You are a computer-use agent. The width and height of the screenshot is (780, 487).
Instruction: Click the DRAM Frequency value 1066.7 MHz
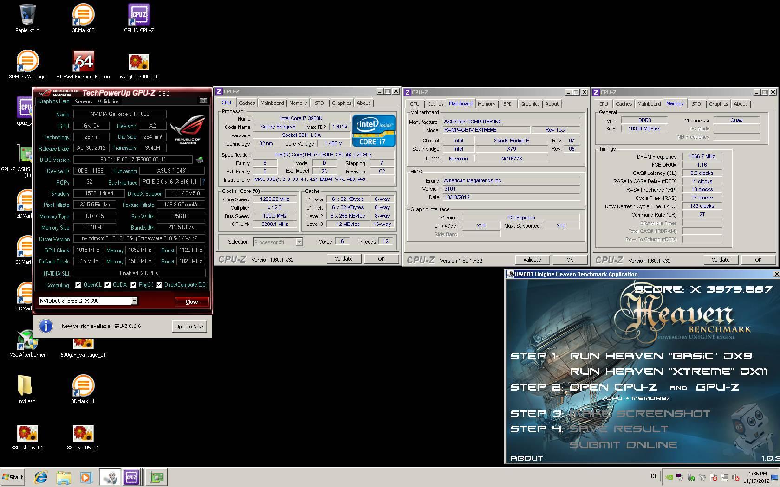[702, 156]
